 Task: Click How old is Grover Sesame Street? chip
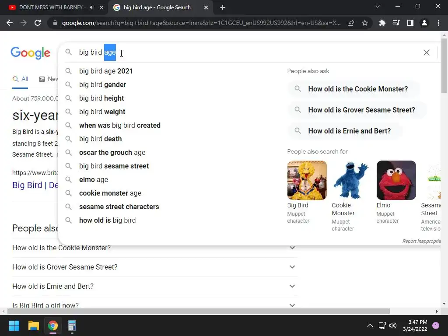[x=357, y=110]
